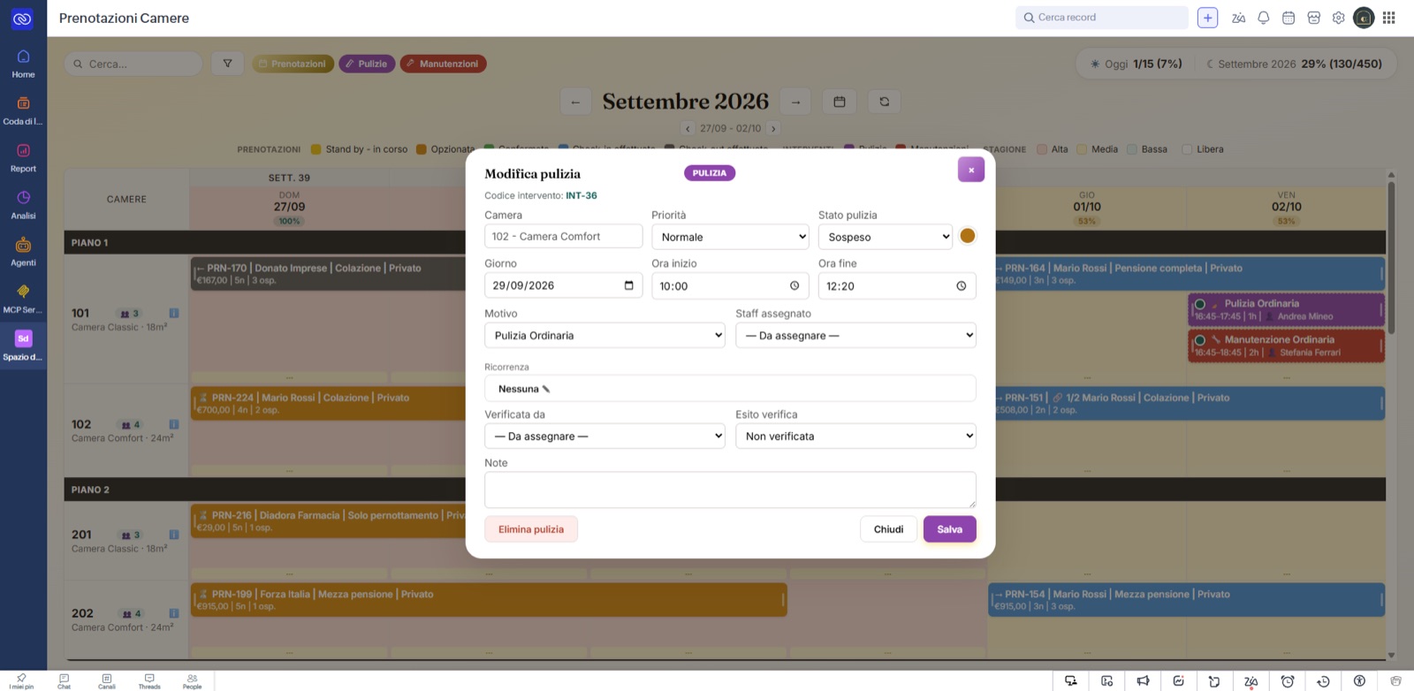This screenshot has height=691, width=1414.
Task: Click the Giorno date field
Action: [564, 285]
